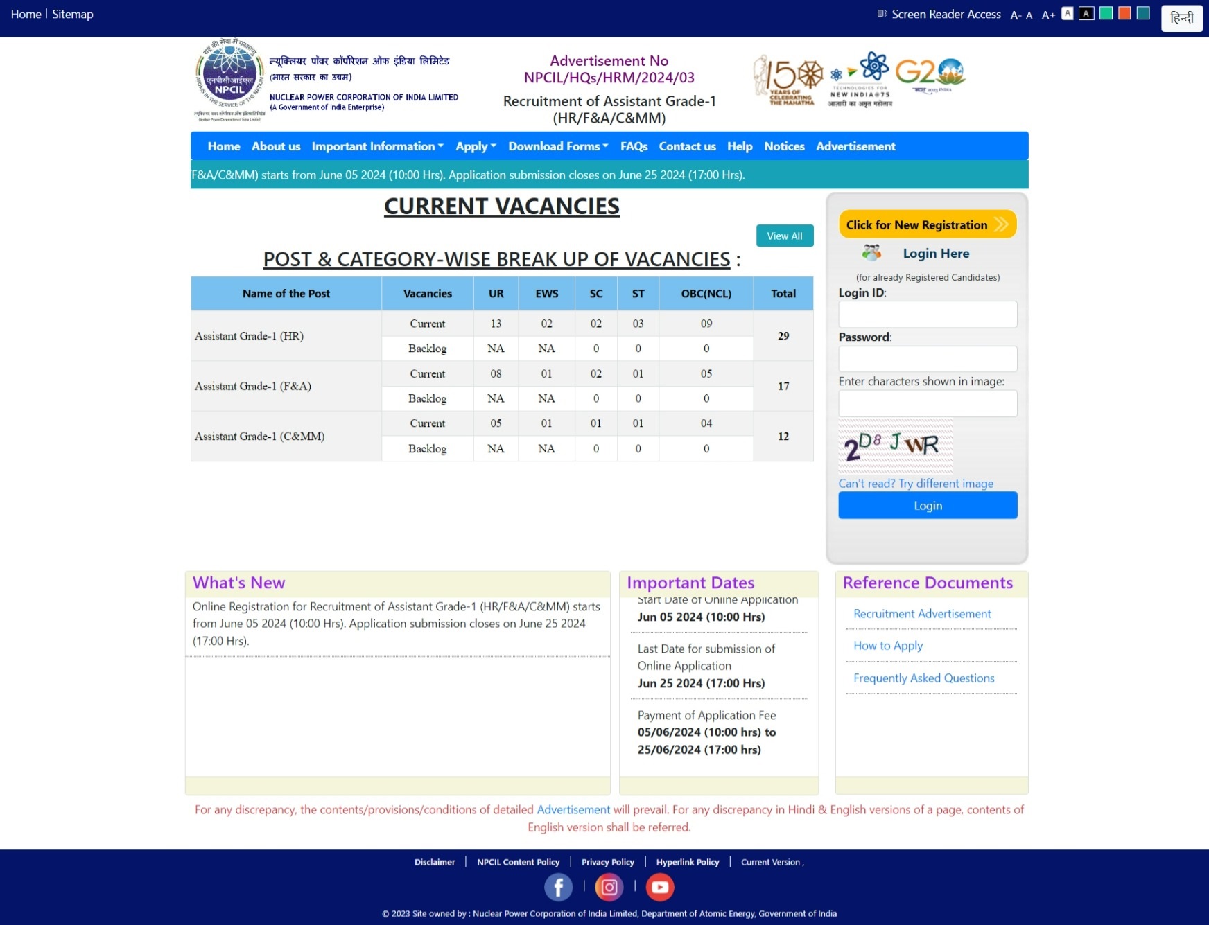1209x925 pixels.
Task: Open the NPCIL Facebook page icon
Action: pyautogui.click(x=558, y=887)
